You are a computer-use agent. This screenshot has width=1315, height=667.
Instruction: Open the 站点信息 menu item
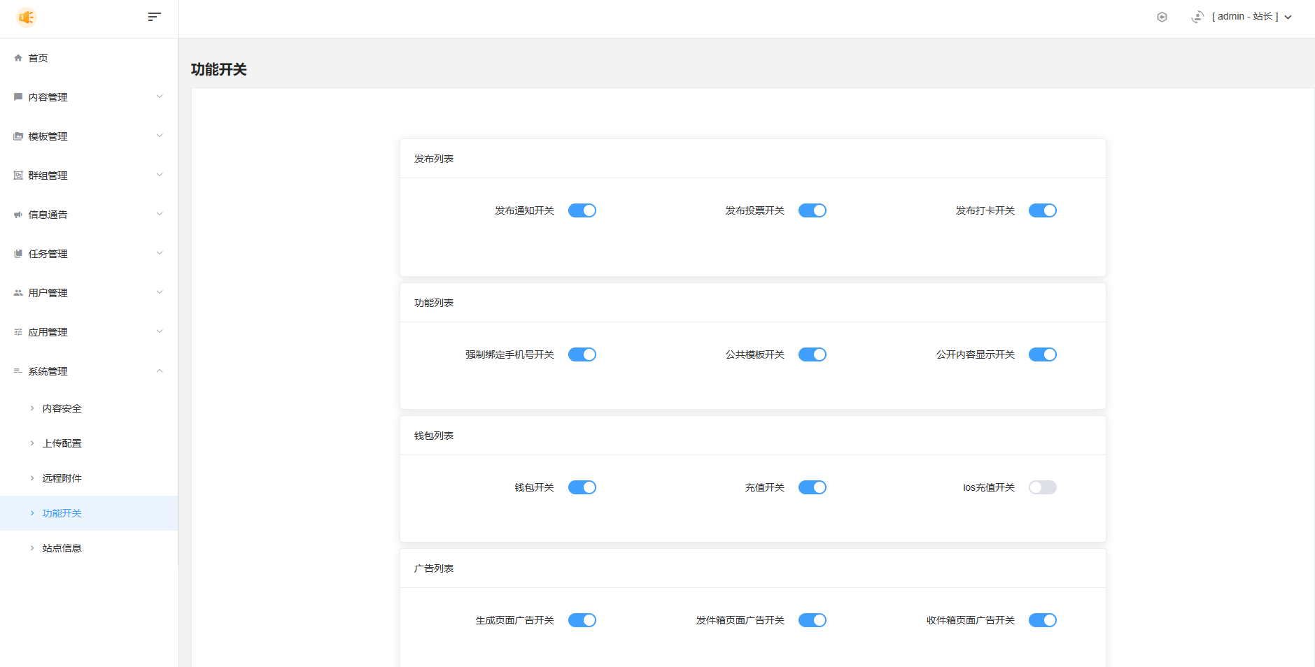click(x=62, y=548)
